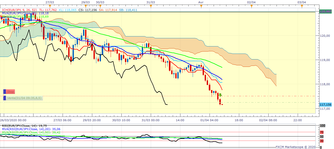This screenshot has width=334, height=149.
Task: Click the blue handle beside Stop label
Action: pyautogui.click(x=5, y=92)
